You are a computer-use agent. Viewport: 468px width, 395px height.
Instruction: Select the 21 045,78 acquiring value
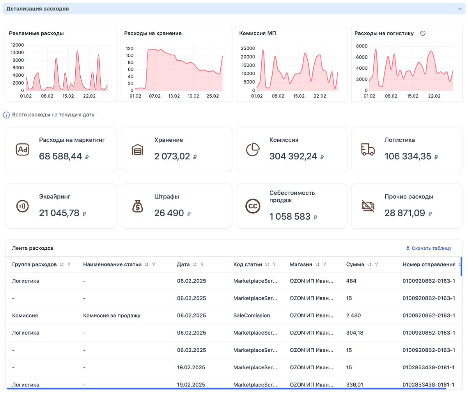tap(59, 213)
